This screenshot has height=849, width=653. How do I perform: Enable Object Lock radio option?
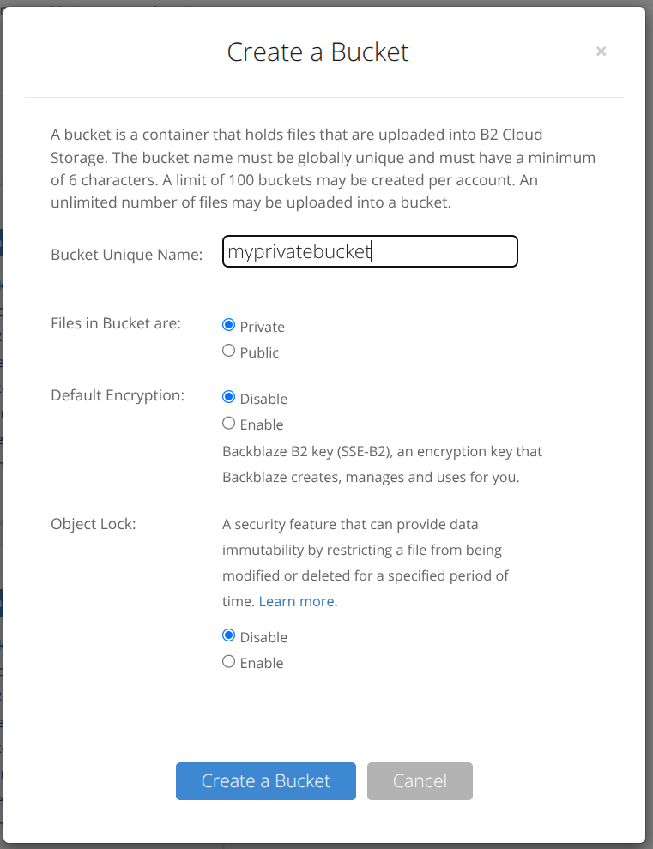coord(228,661)
